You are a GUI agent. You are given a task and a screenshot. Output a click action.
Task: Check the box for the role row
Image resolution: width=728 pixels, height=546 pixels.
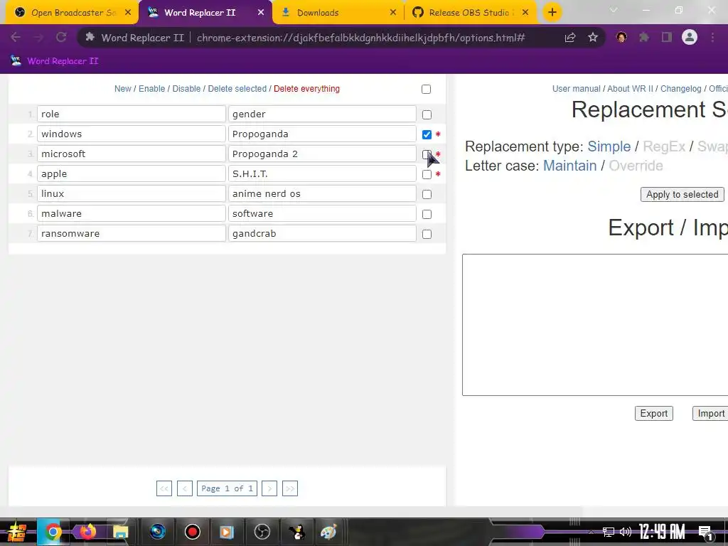point(427,114)
